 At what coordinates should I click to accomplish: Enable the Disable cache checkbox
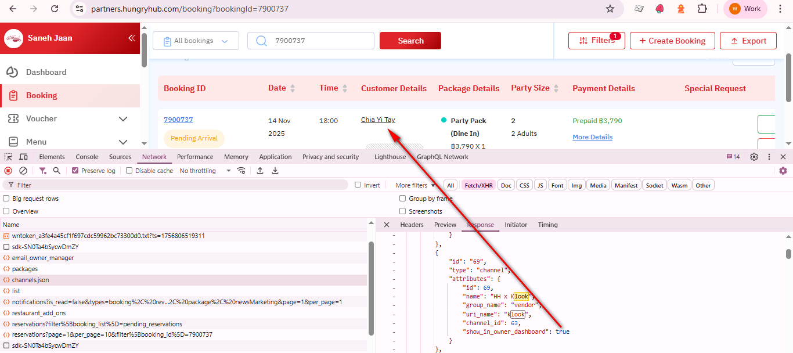click(129, 171)
